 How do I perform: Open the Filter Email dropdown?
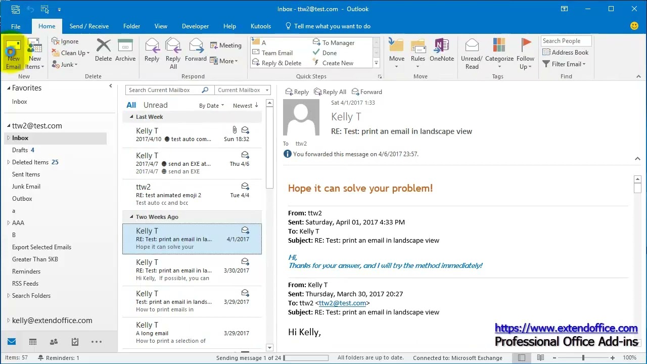coord(564,64)
